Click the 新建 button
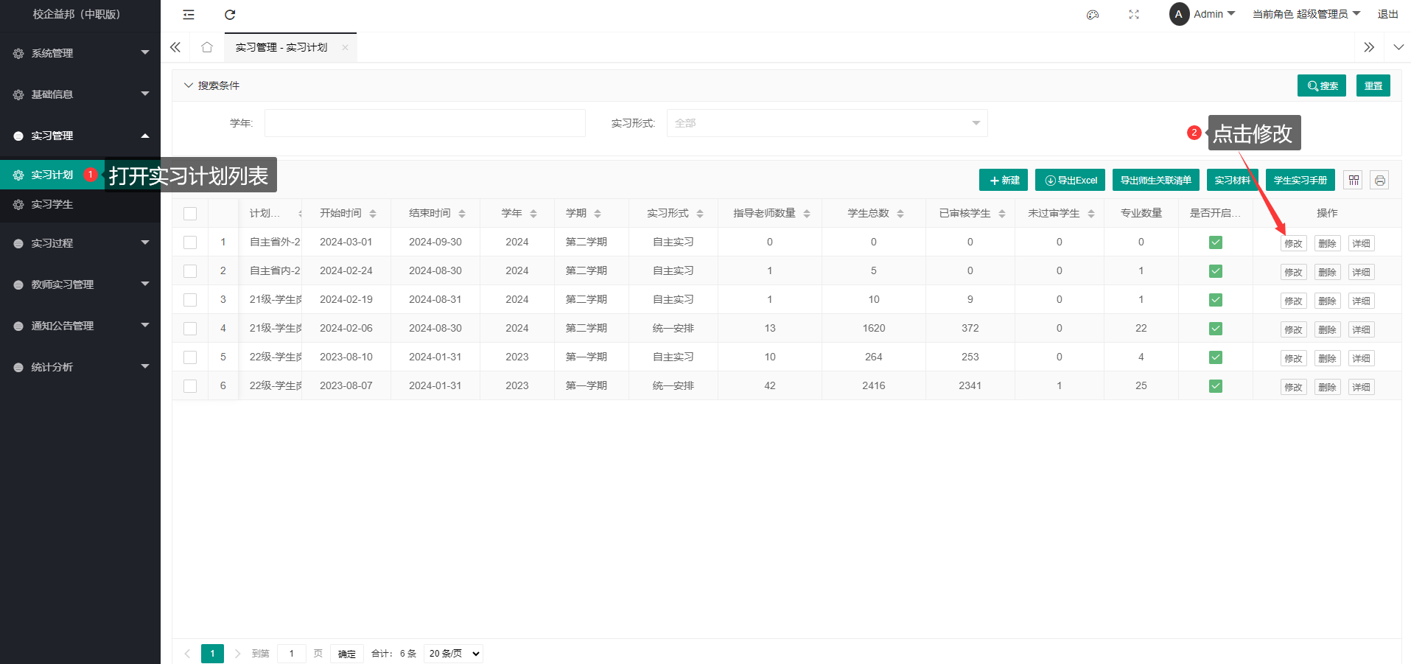Screen dimensions: 1411x664 1003,181
